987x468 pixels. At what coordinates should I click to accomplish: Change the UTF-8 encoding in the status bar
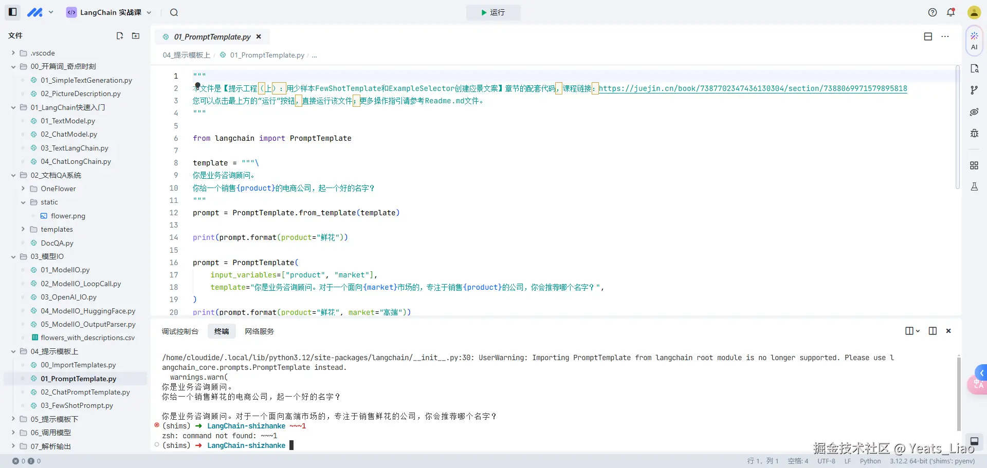tap(826, 461)
